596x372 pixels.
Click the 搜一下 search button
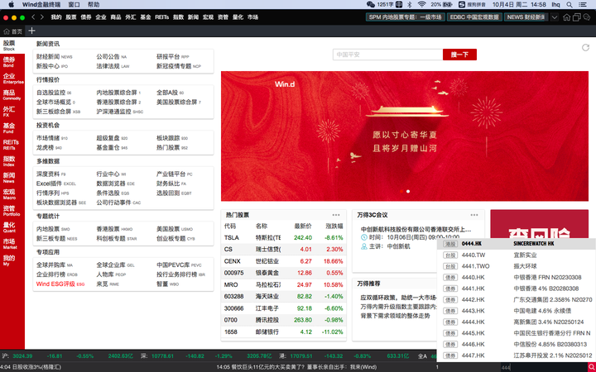point(459,55)
